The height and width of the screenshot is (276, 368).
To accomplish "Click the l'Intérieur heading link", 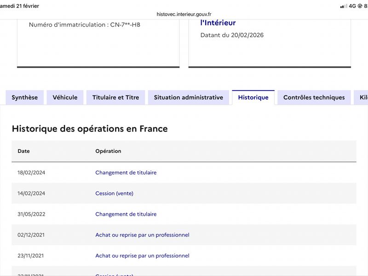I will [218, 23].
